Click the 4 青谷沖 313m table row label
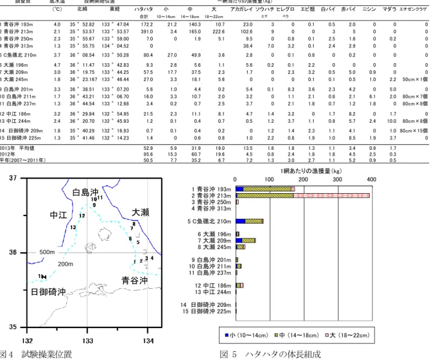Image resolution: width=434 pixels, height=361 pixels. click(x=17, y=46)
